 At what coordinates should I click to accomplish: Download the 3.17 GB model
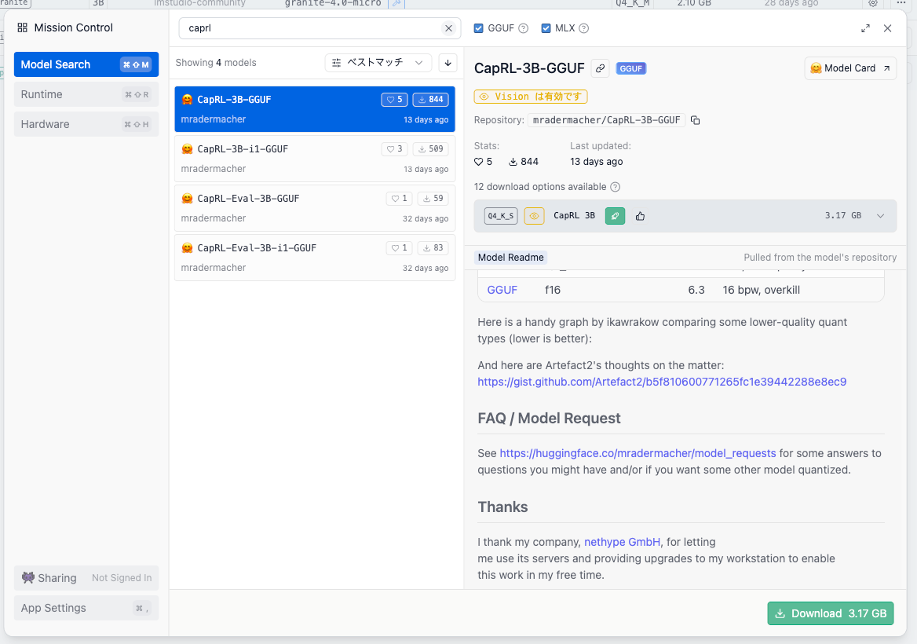[831, 613]
